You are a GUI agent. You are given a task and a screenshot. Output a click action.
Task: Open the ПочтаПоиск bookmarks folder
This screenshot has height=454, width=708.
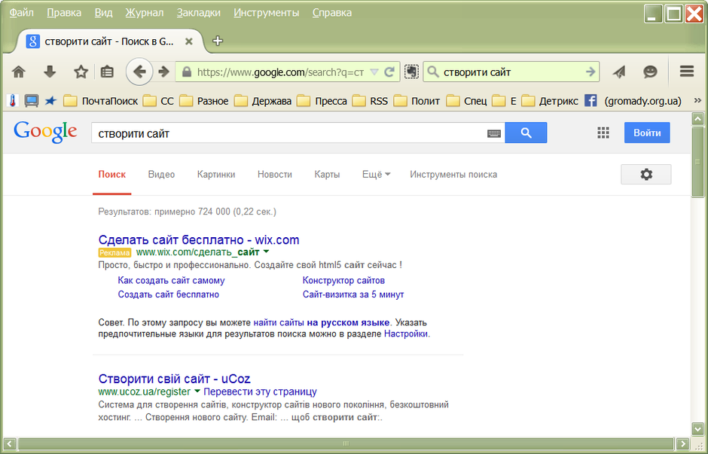coord(100,101)
